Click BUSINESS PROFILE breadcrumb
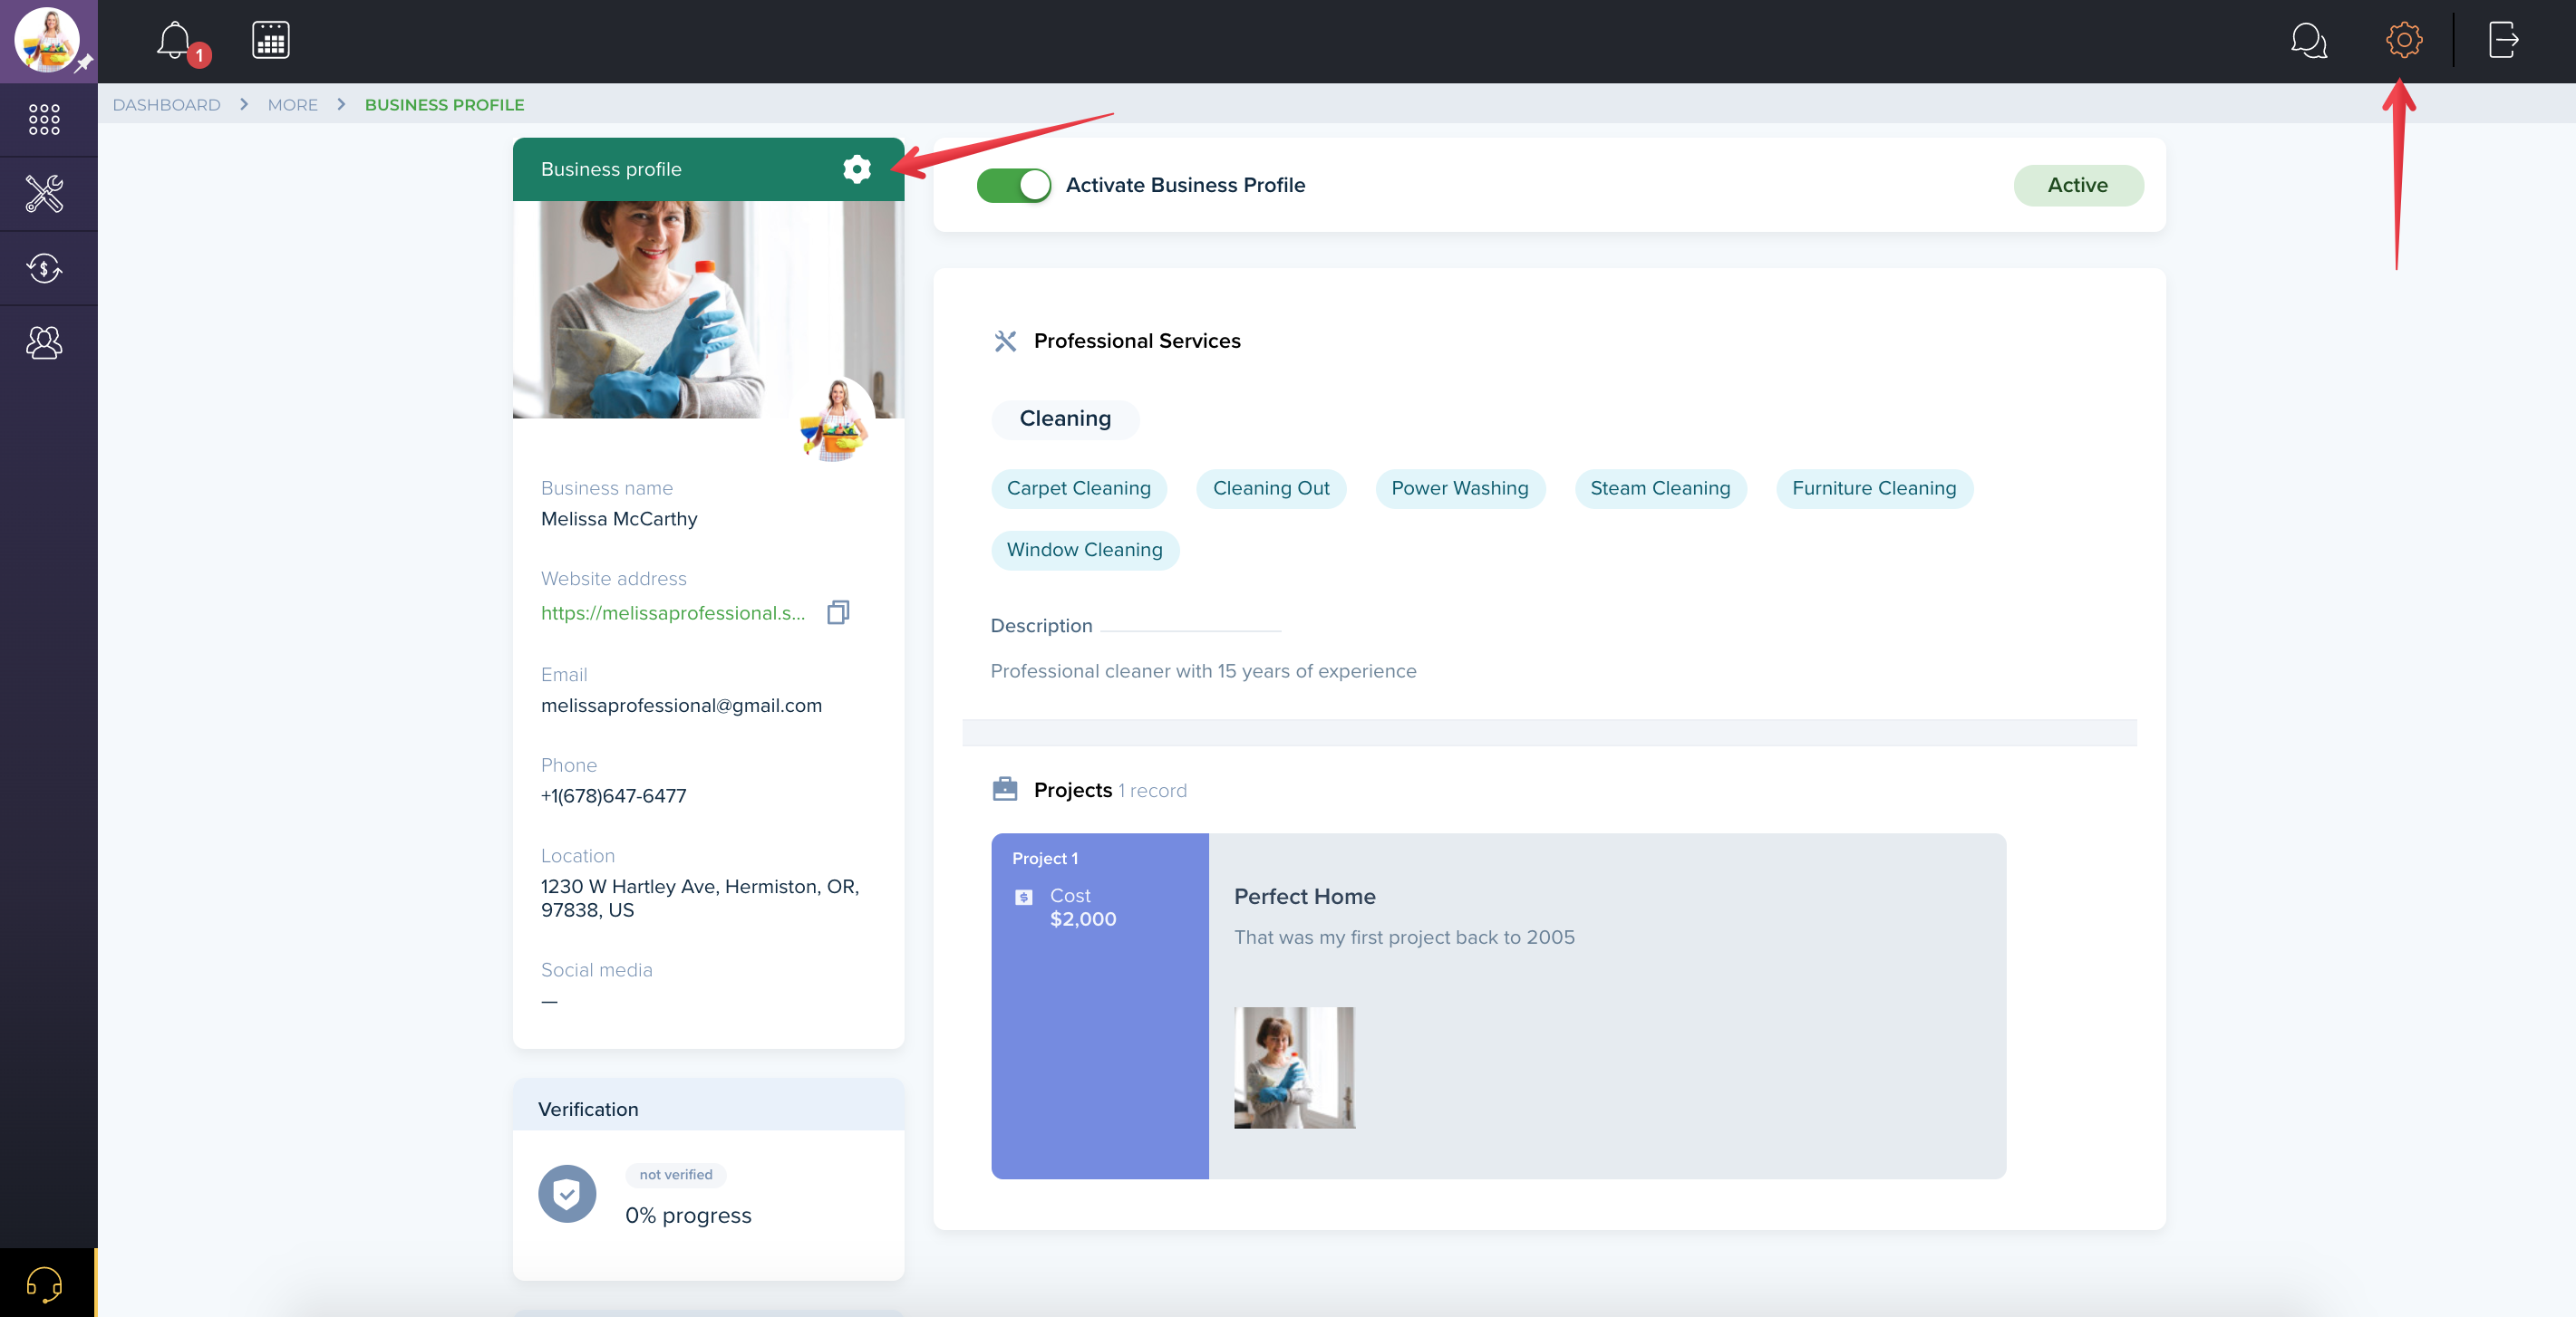The width and height of the screenshot is (2576, 1317). (x=444, y=104)
